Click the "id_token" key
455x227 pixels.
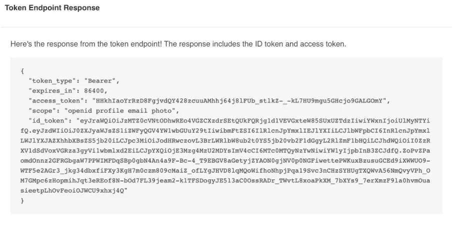[49, 121]
